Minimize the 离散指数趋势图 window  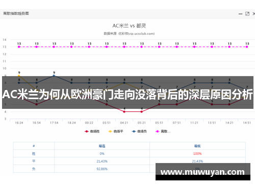pos(240,14)
